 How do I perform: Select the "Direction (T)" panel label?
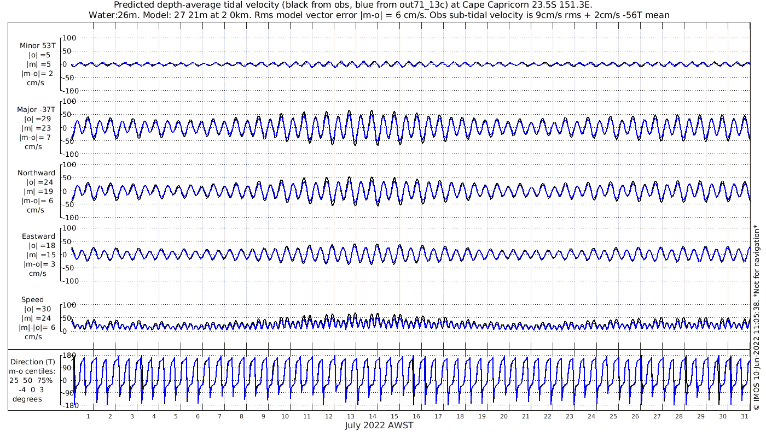33,362
